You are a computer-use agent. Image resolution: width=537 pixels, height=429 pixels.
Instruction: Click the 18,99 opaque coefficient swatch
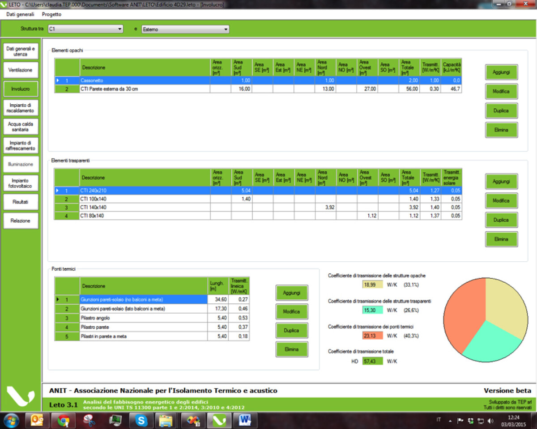tap(373, 285)
